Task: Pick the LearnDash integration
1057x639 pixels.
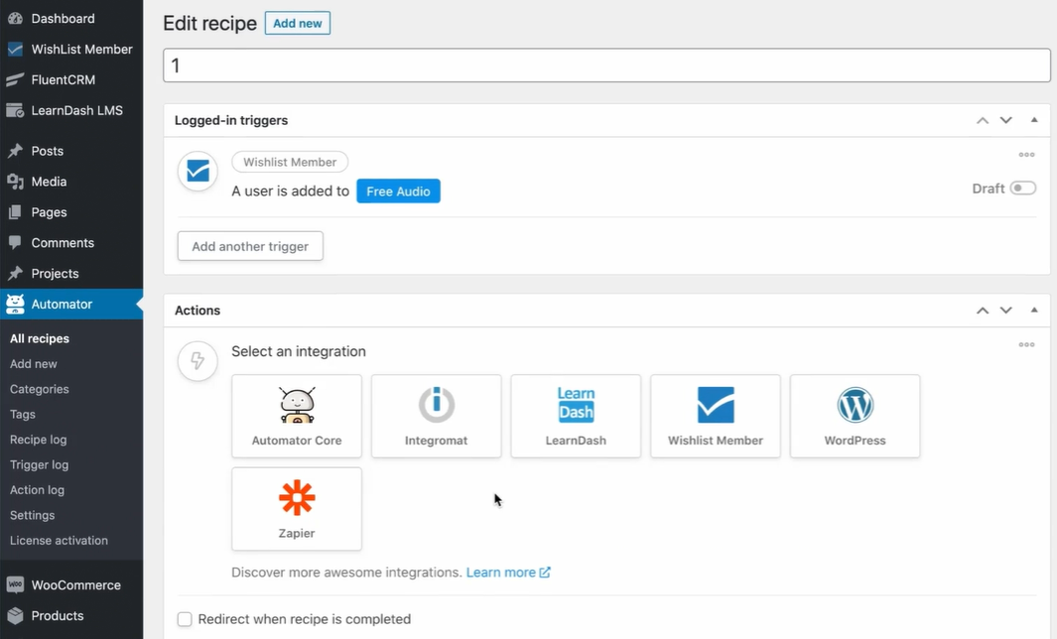Action: click(576, 416)
